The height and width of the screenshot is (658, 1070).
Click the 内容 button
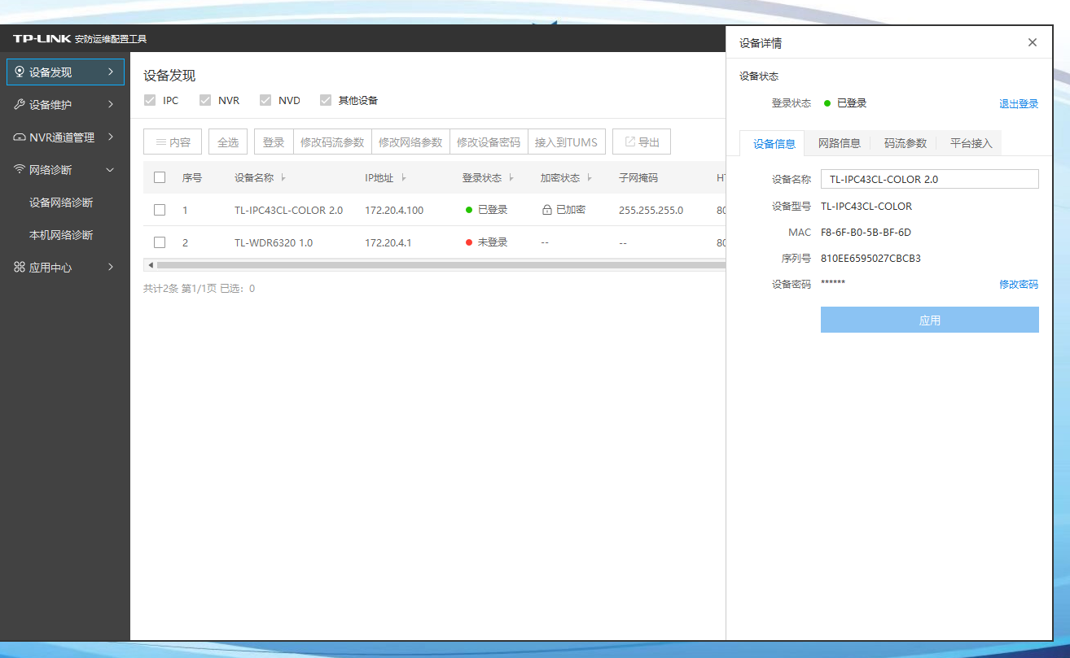[173, 142]
